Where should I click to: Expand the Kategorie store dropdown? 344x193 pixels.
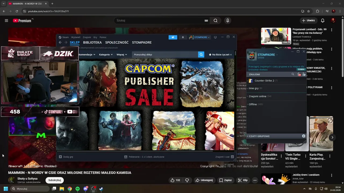tap(106, 55)
